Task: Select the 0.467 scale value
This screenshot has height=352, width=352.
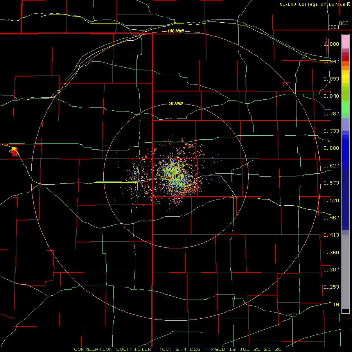Action: tap(331, 218)
